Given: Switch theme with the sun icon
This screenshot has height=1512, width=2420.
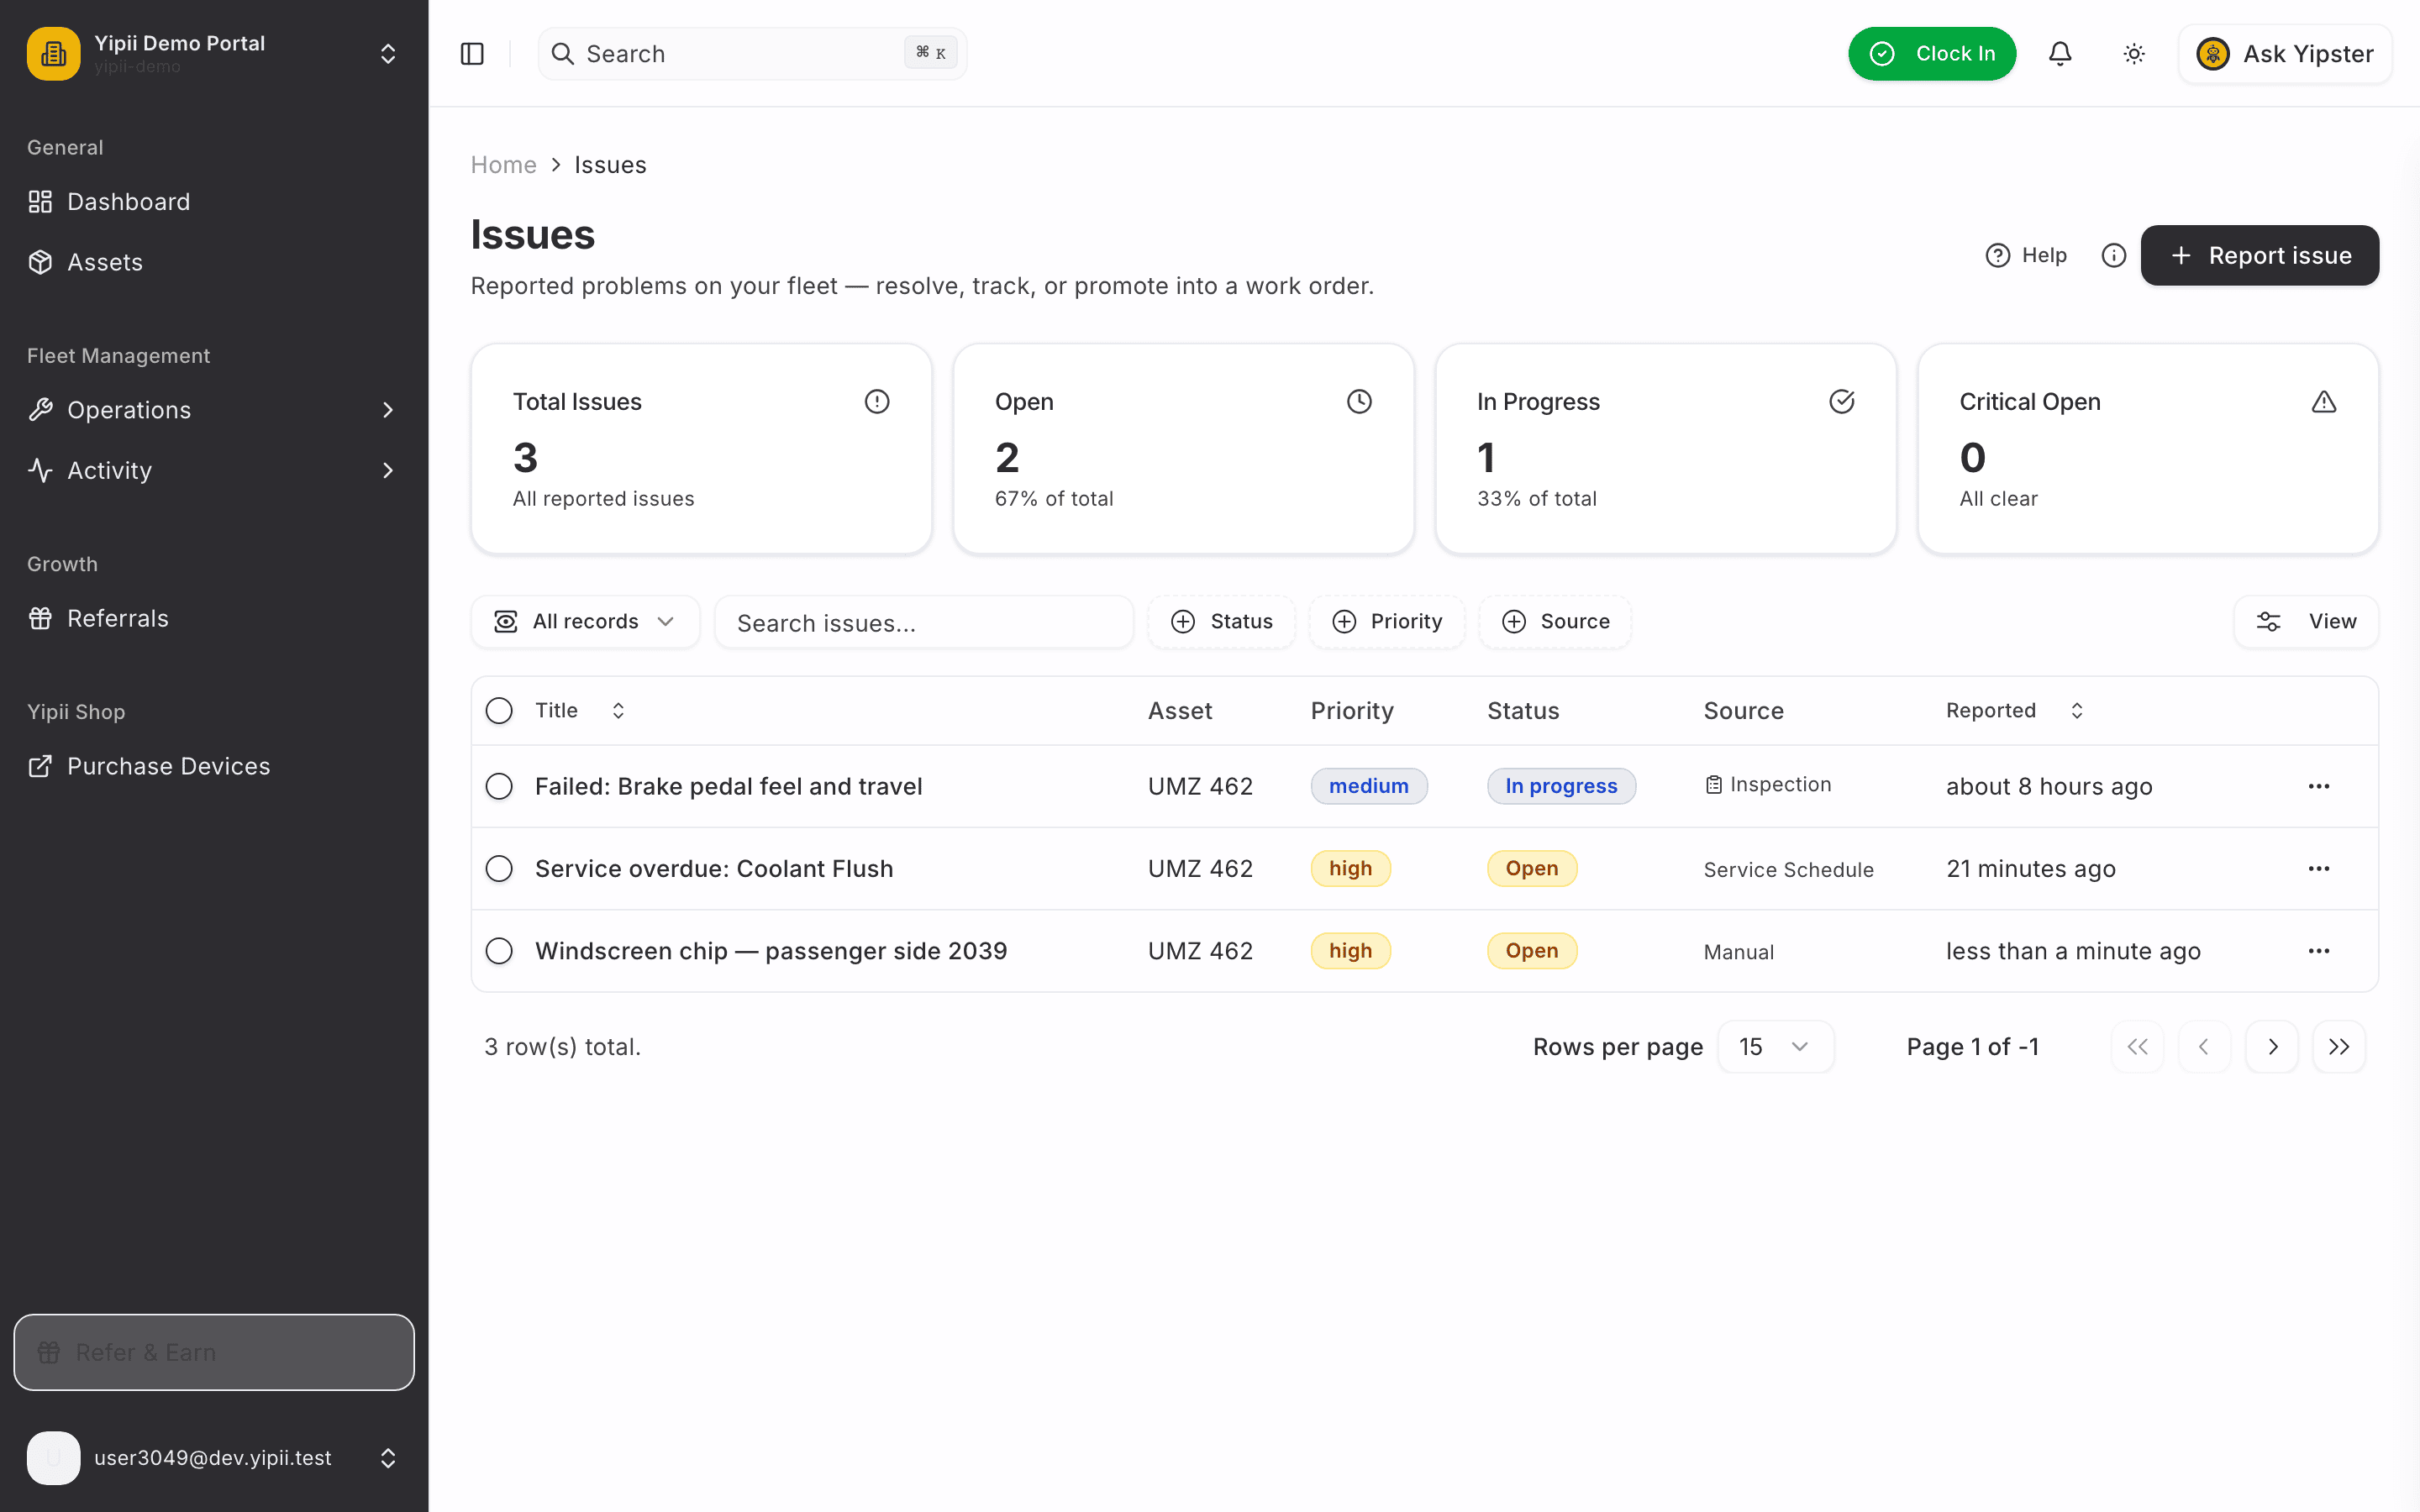Looking at the screenshot, I should pyautogui.click(x=2134, y=54).
